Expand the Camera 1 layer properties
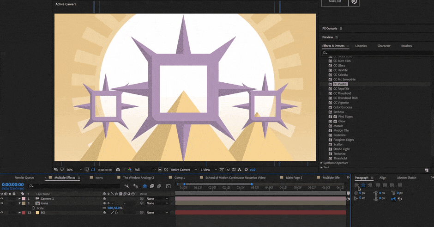The height and width of the screenshot is (227, 434). (x=20, y=199)
